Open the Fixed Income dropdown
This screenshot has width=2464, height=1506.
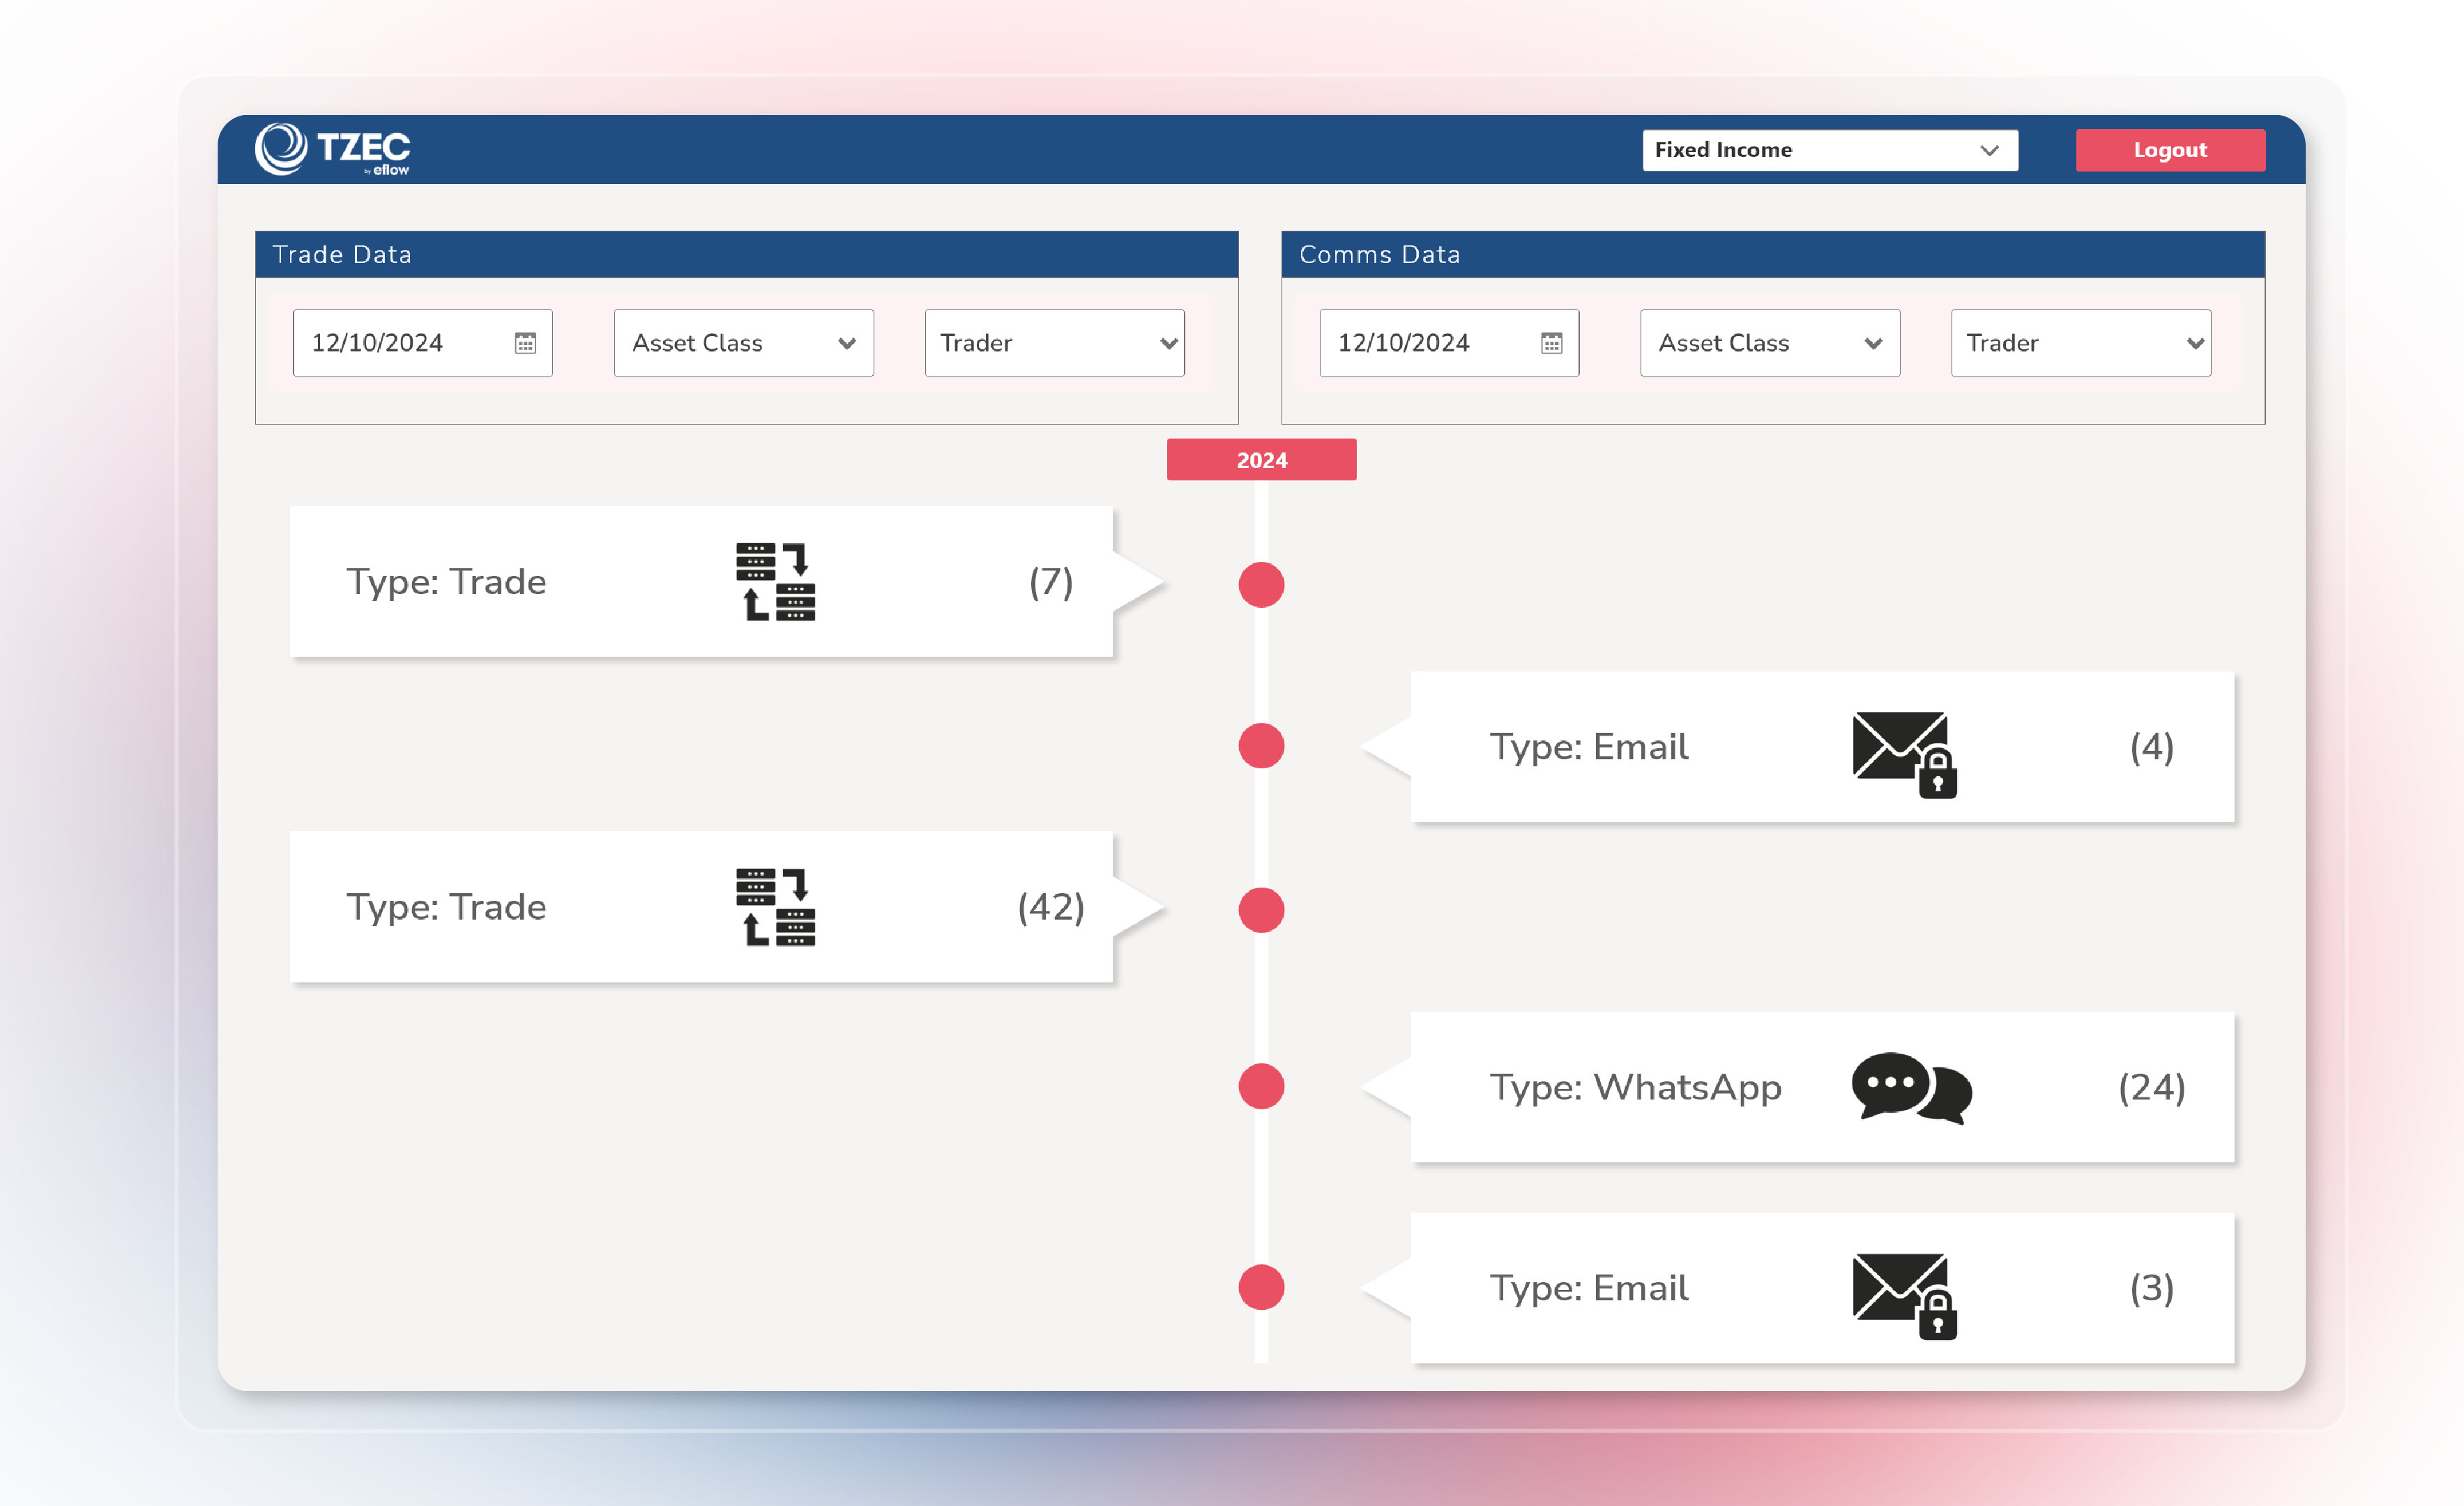tap(1831, 150)
